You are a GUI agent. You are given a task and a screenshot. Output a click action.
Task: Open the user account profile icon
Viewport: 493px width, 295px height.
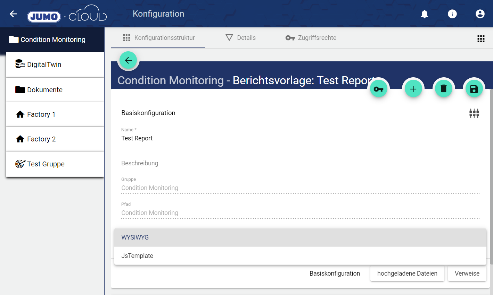(480, 14)
